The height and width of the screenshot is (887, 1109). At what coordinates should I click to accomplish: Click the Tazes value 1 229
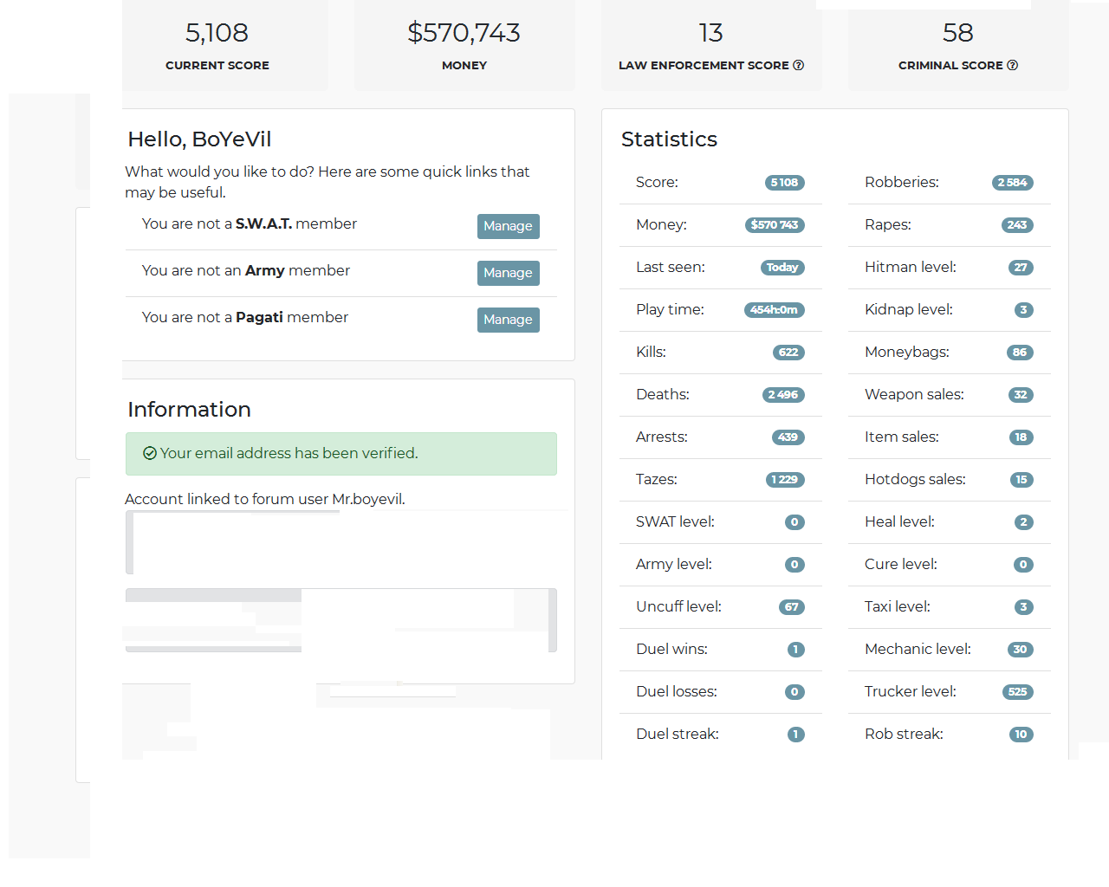pyautogui.click(x=785, y=480)
